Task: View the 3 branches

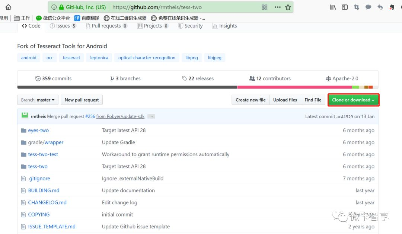Action: (x=125, y=78)
